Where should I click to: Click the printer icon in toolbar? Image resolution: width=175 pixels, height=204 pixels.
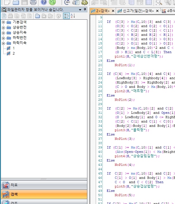[33, 3]
